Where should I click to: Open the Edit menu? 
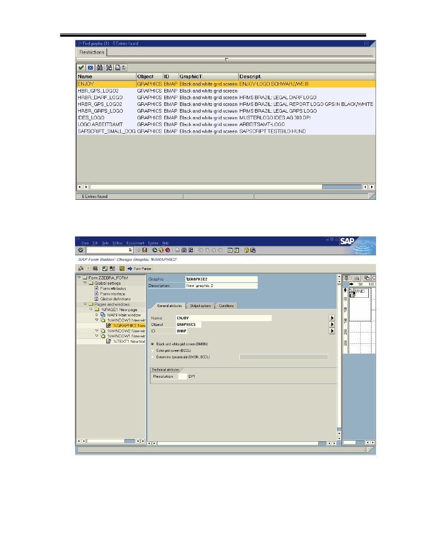click(95, 243)
